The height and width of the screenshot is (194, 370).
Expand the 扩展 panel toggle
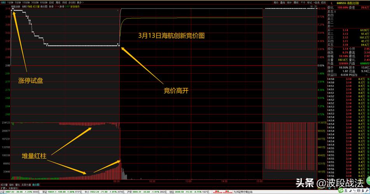coord(4,188)
